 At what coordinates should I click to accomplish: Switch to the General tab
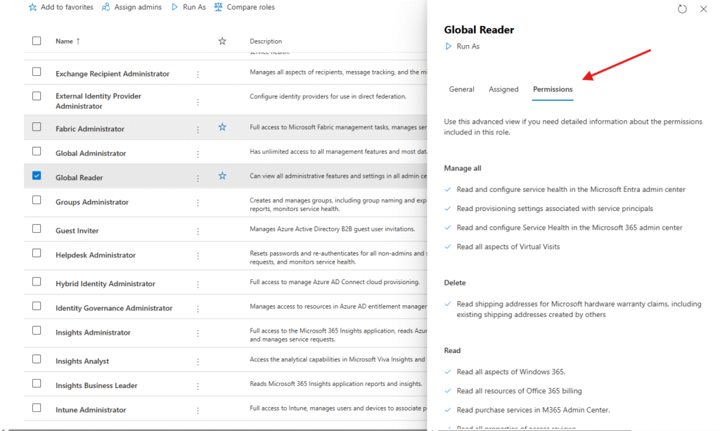[x=461, y=89]
